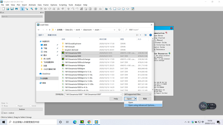Click the Help button in the dialog
223x125 pixels.
pos(116,99)
